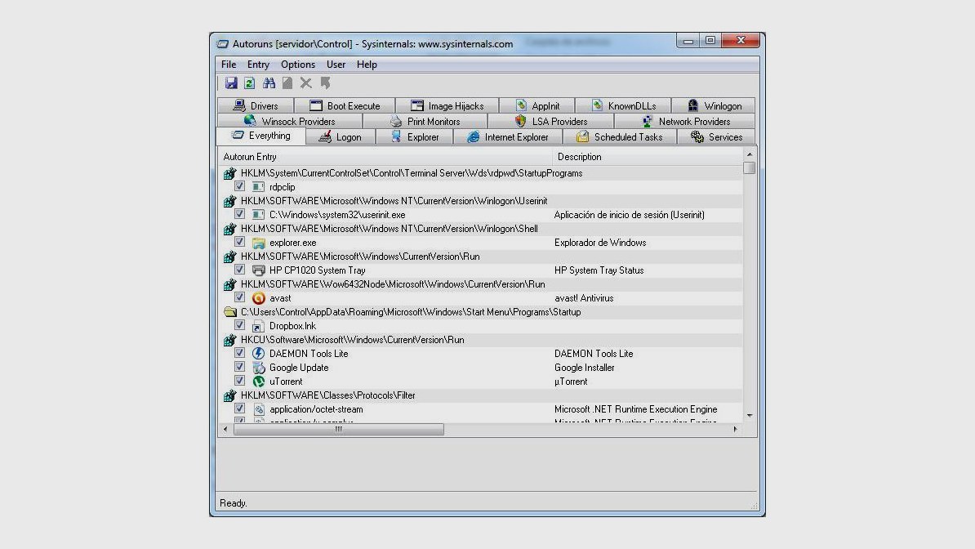Click the Delete X toolbar icon

pyautogui.click(x=306, y=83)
